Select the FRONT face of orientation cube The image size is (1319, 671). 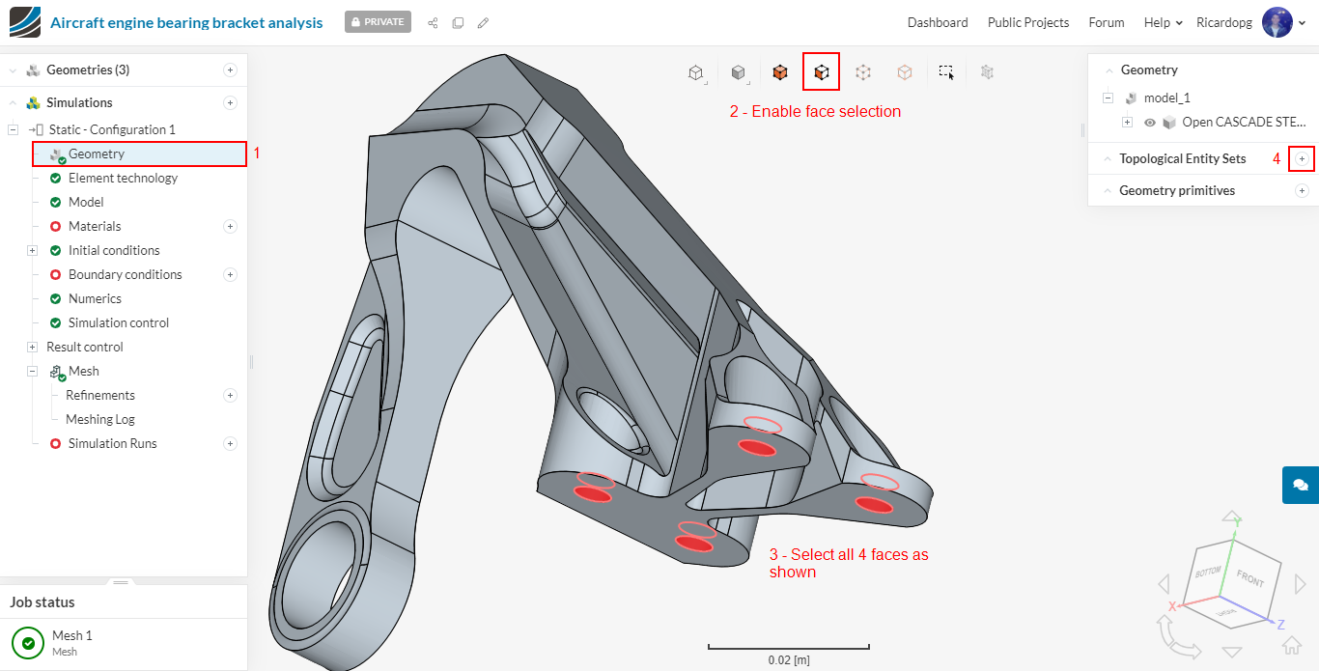[x=1249, y=578]
